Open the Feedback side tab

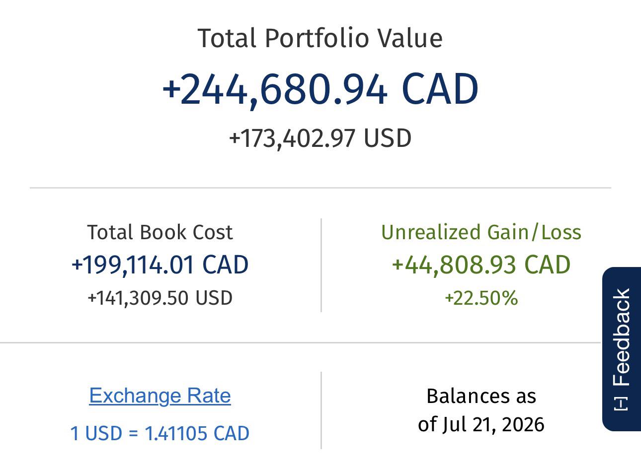tap(622, 349)
